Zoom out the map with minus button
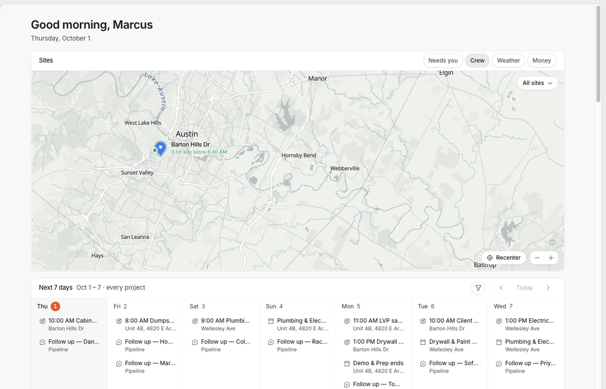This screenshot has width=606, height=389. (537, 258)
